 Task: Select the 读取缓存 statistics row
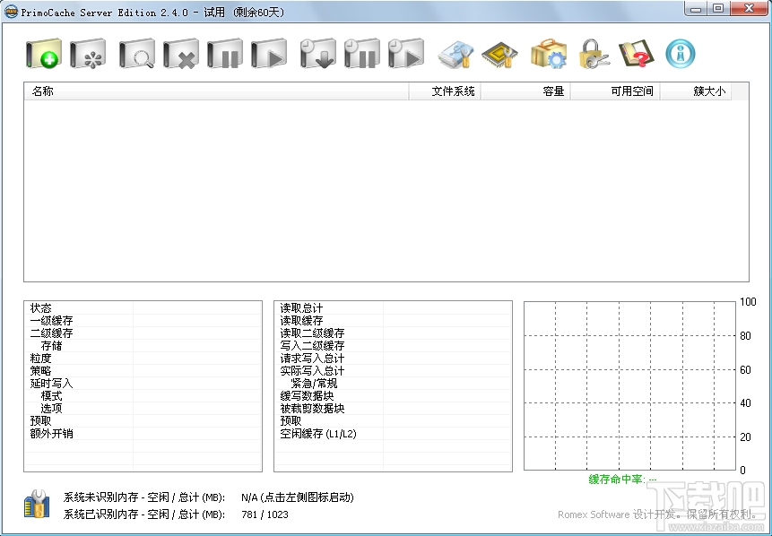(393, 320)
